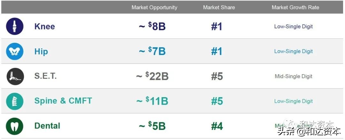
Task: Click the Dental category label
Action: point(47,126)
